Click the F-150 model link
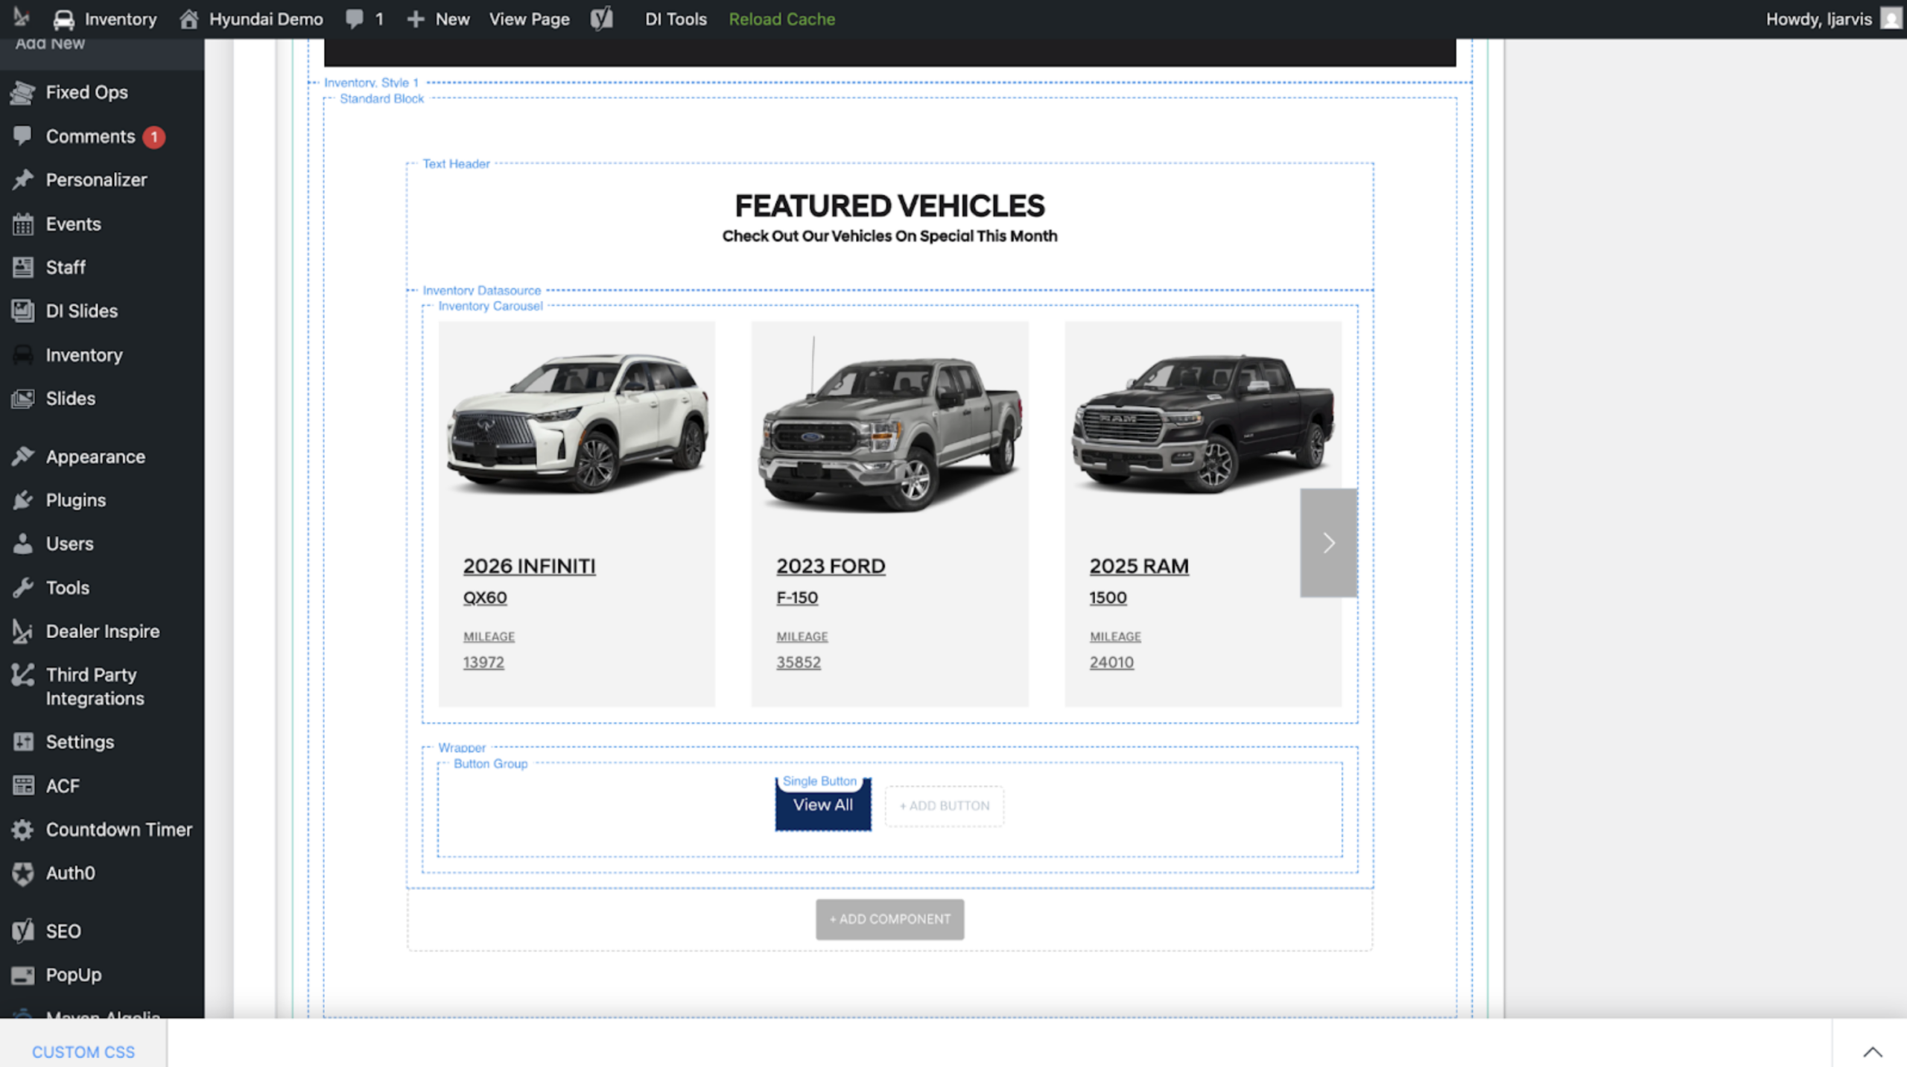The height and width of the screenshot is (1067, 1907). [x=797, y=597]
